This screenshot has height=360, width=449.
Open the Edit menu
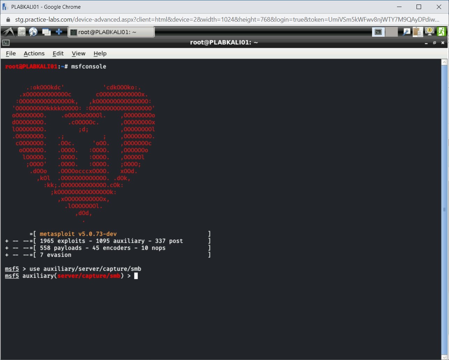pos(58,53)
